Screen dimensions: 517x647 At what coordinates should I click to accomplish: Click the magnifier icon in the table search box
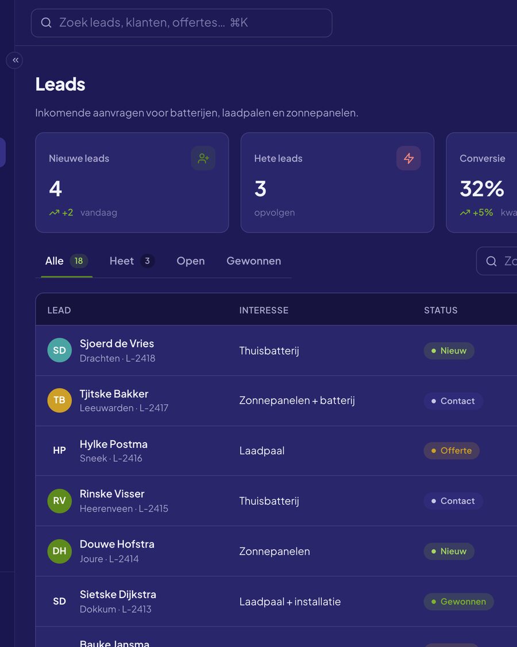pos(491,261)
